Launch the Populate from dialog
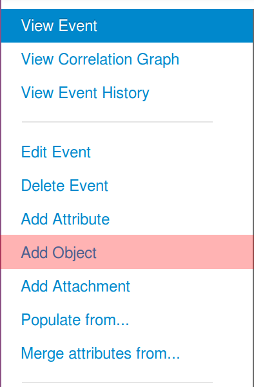Viewport: 254px width, 387px height. point(127,320)
